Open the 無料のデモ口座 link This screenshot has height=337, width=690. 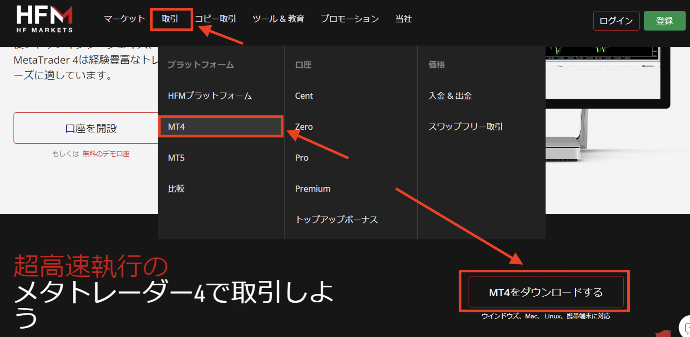pos(106,154)
